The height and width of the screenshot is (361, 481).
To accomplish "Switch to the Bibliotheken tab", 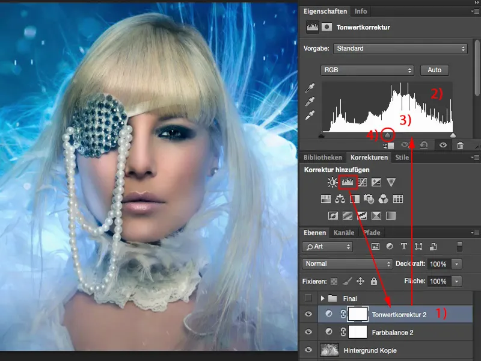I will point(323,158).
